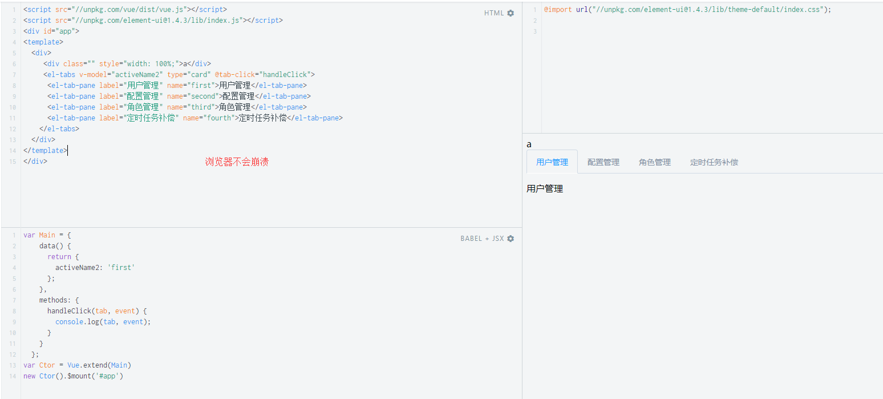Click line number 14 in JS editor

pyautogui.click(x=13, y=376)
